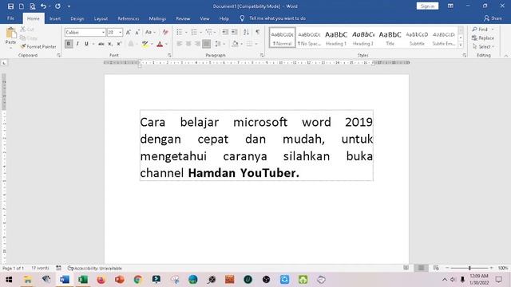Center the paragraph text

pos(188,44)
